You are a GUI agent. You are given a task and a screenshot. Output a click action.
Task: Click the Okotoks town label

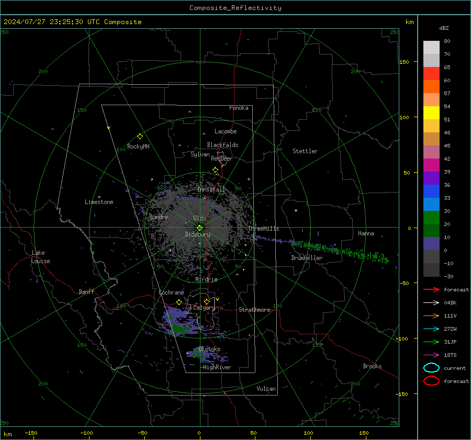pos(209,349)
